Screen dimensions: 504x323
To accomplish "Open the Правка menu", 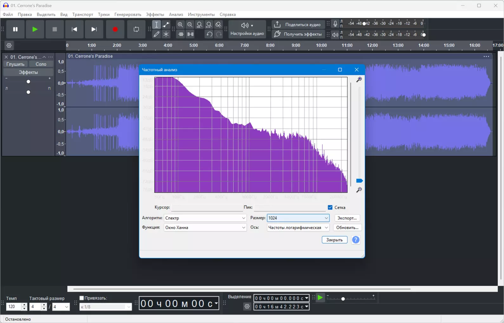I will 25,14.
